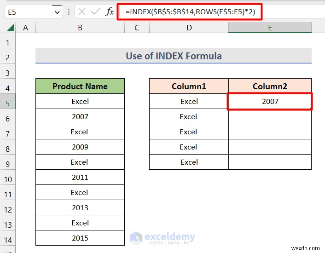This screenshot has height=253, width=325.
Task: Click the formula bar resize dots handle
Action: tap(69, 12)
